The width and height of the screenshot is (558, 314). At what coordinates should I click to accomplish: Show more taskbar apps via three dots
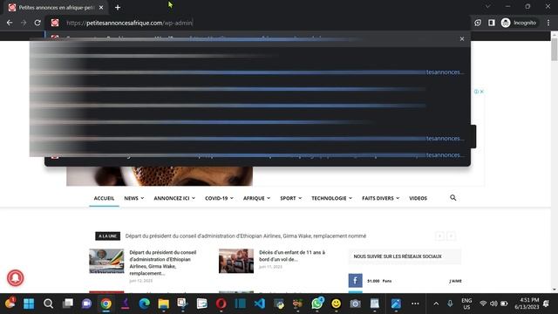(415, 304)
